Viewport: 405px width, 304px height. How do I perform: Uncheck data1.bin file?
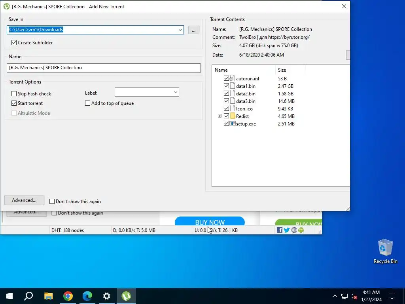tap(226, 86)
